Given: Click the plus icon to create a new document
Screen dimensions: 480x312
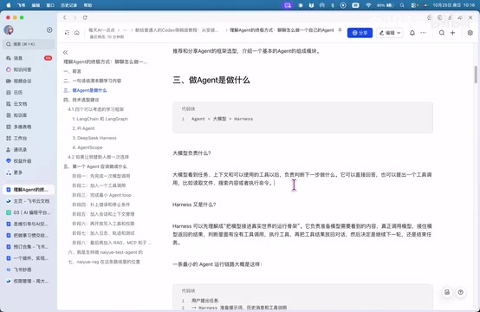Looking at the screenshot, I should 452,33.
